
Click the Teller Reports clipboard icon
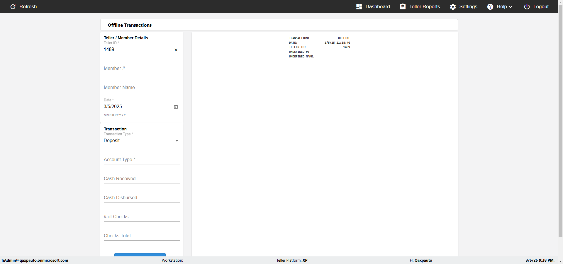pos(403,7)
